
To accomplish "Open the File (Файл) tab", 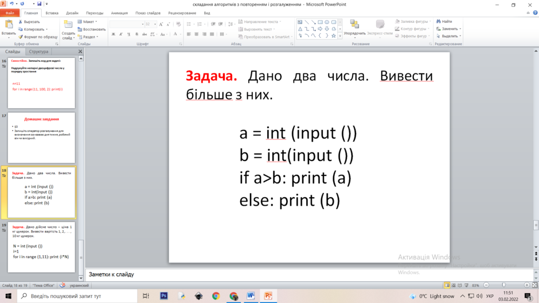I will pos(10,13).
